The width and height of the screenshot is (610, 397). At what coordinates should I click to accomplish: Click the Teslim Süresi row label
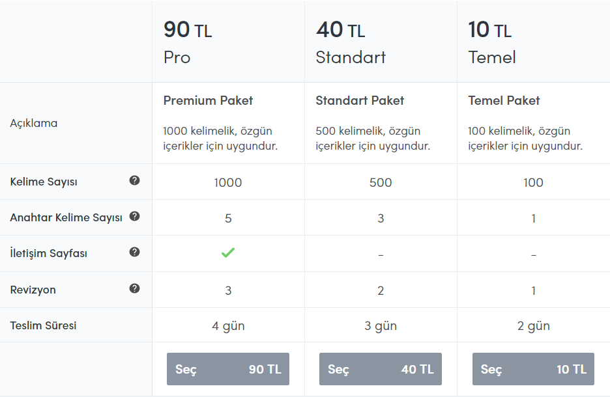point(43,325)
